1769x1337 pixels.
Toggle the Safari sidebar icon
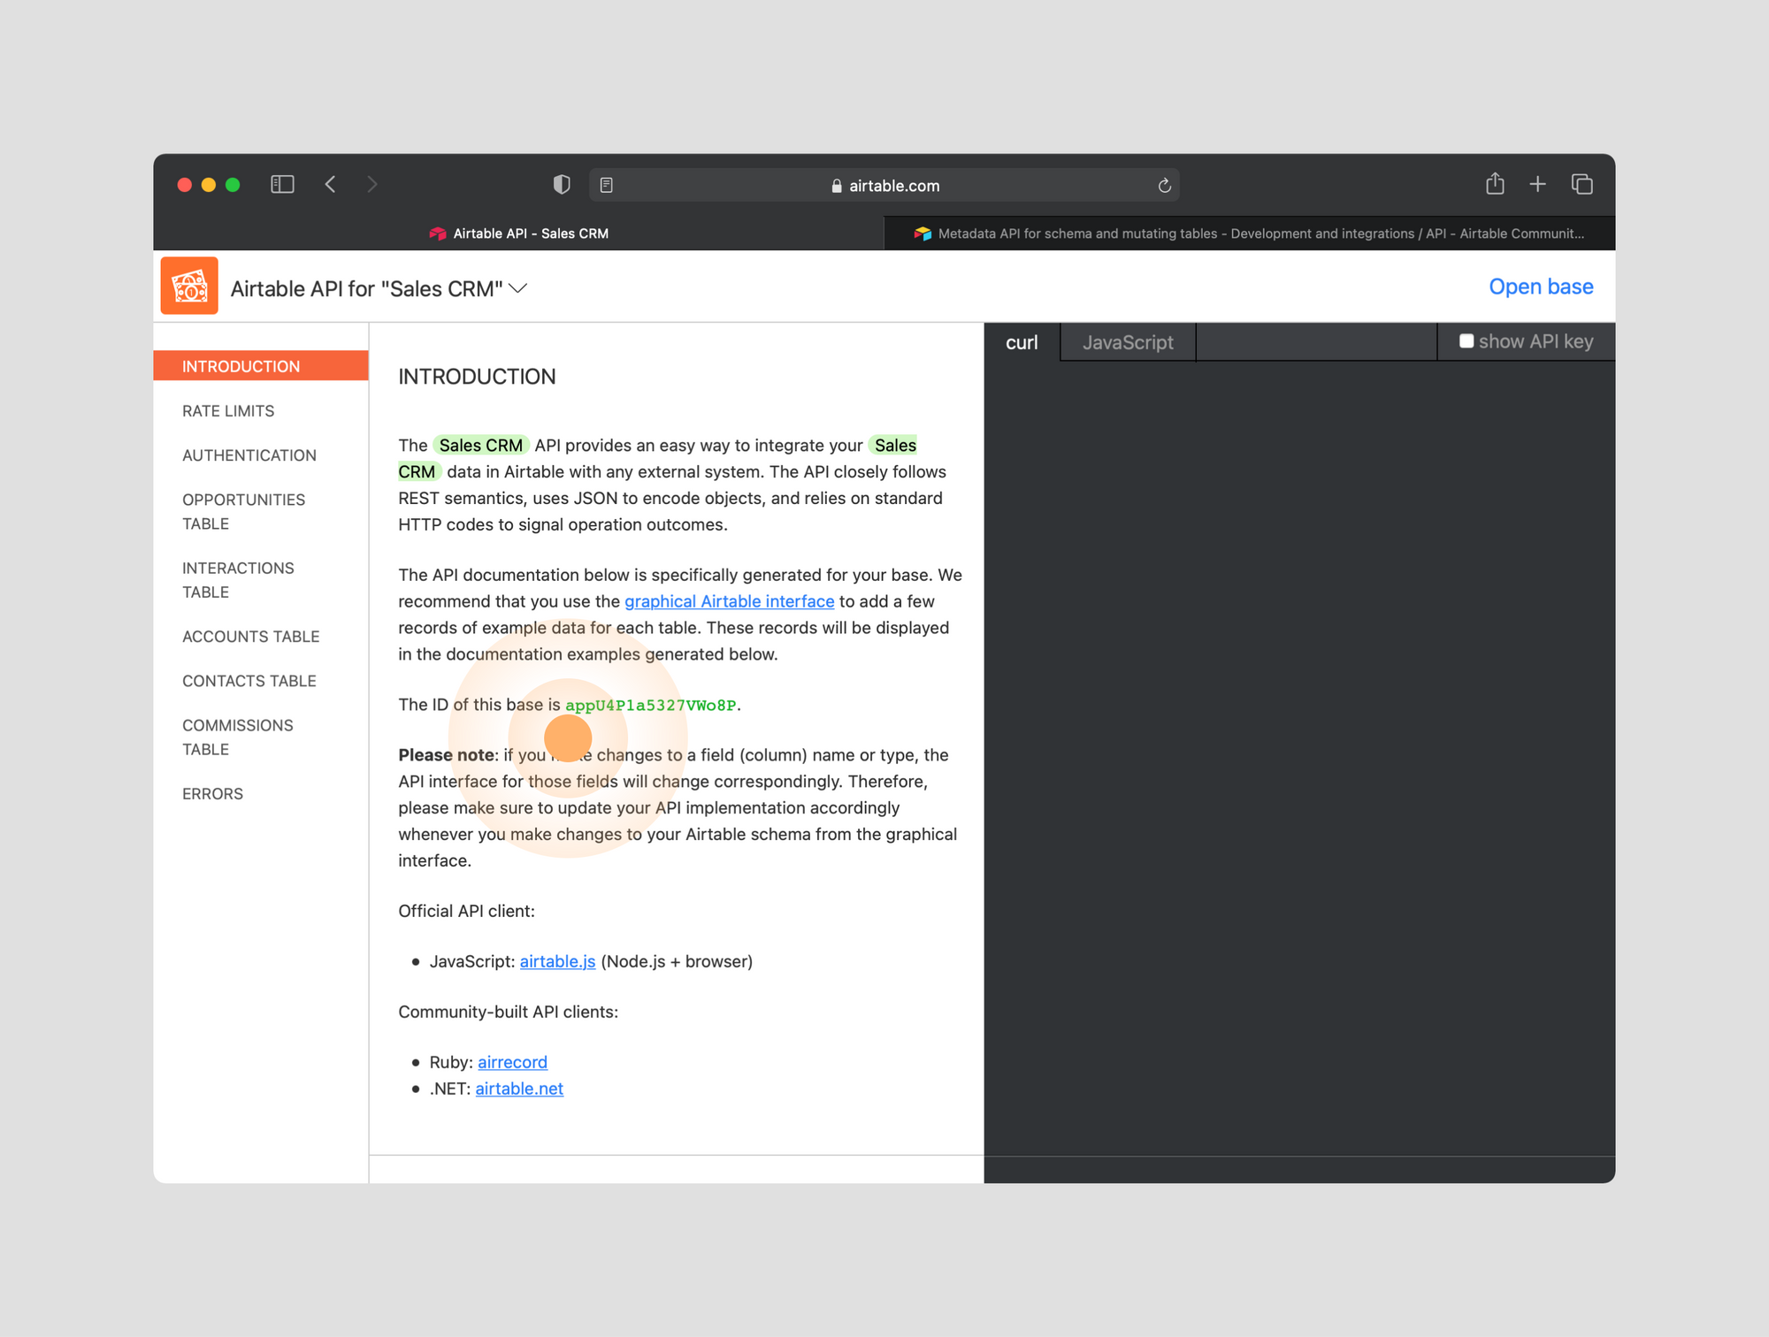282,184
